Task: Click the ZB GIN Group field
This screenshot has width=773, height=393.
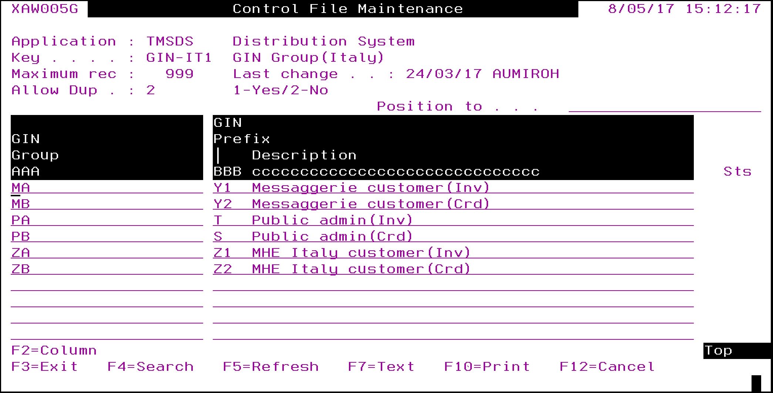Action: click(107, 269)
